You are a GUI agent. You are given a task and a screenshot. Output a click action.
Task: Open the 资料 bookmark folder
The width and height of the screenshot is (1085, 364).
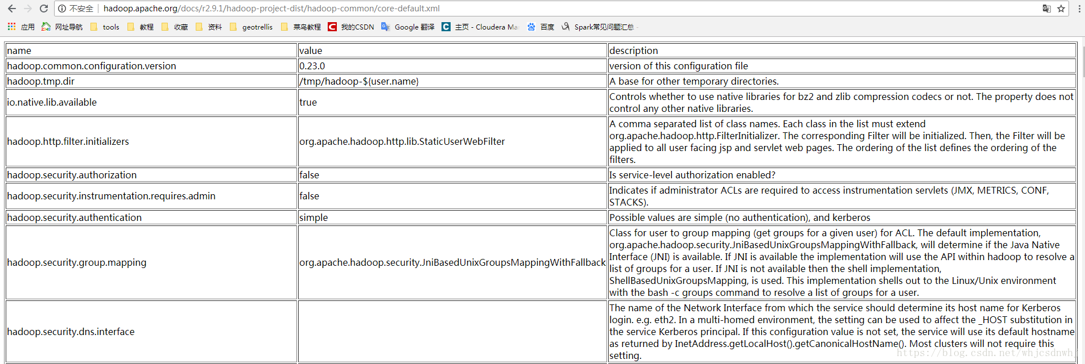tap(208, 27)
